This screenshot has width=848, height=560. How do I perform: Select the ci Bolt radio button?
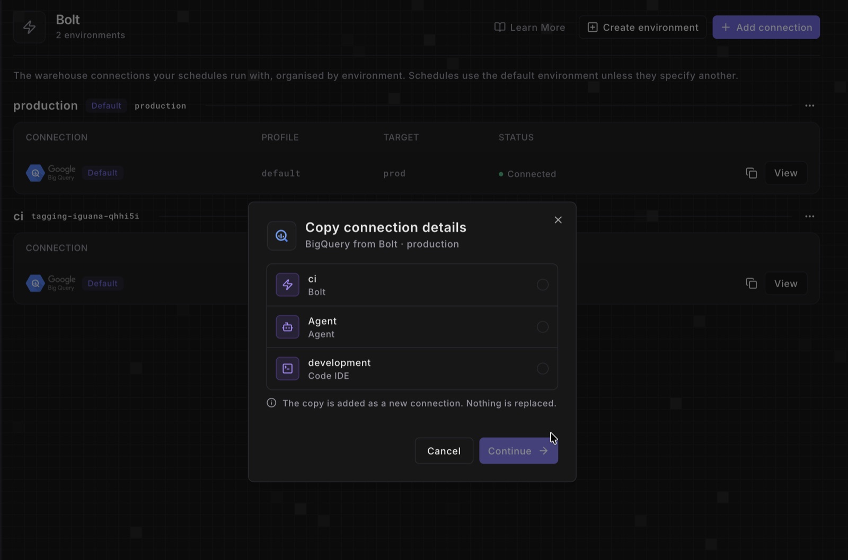pos(543,285)
